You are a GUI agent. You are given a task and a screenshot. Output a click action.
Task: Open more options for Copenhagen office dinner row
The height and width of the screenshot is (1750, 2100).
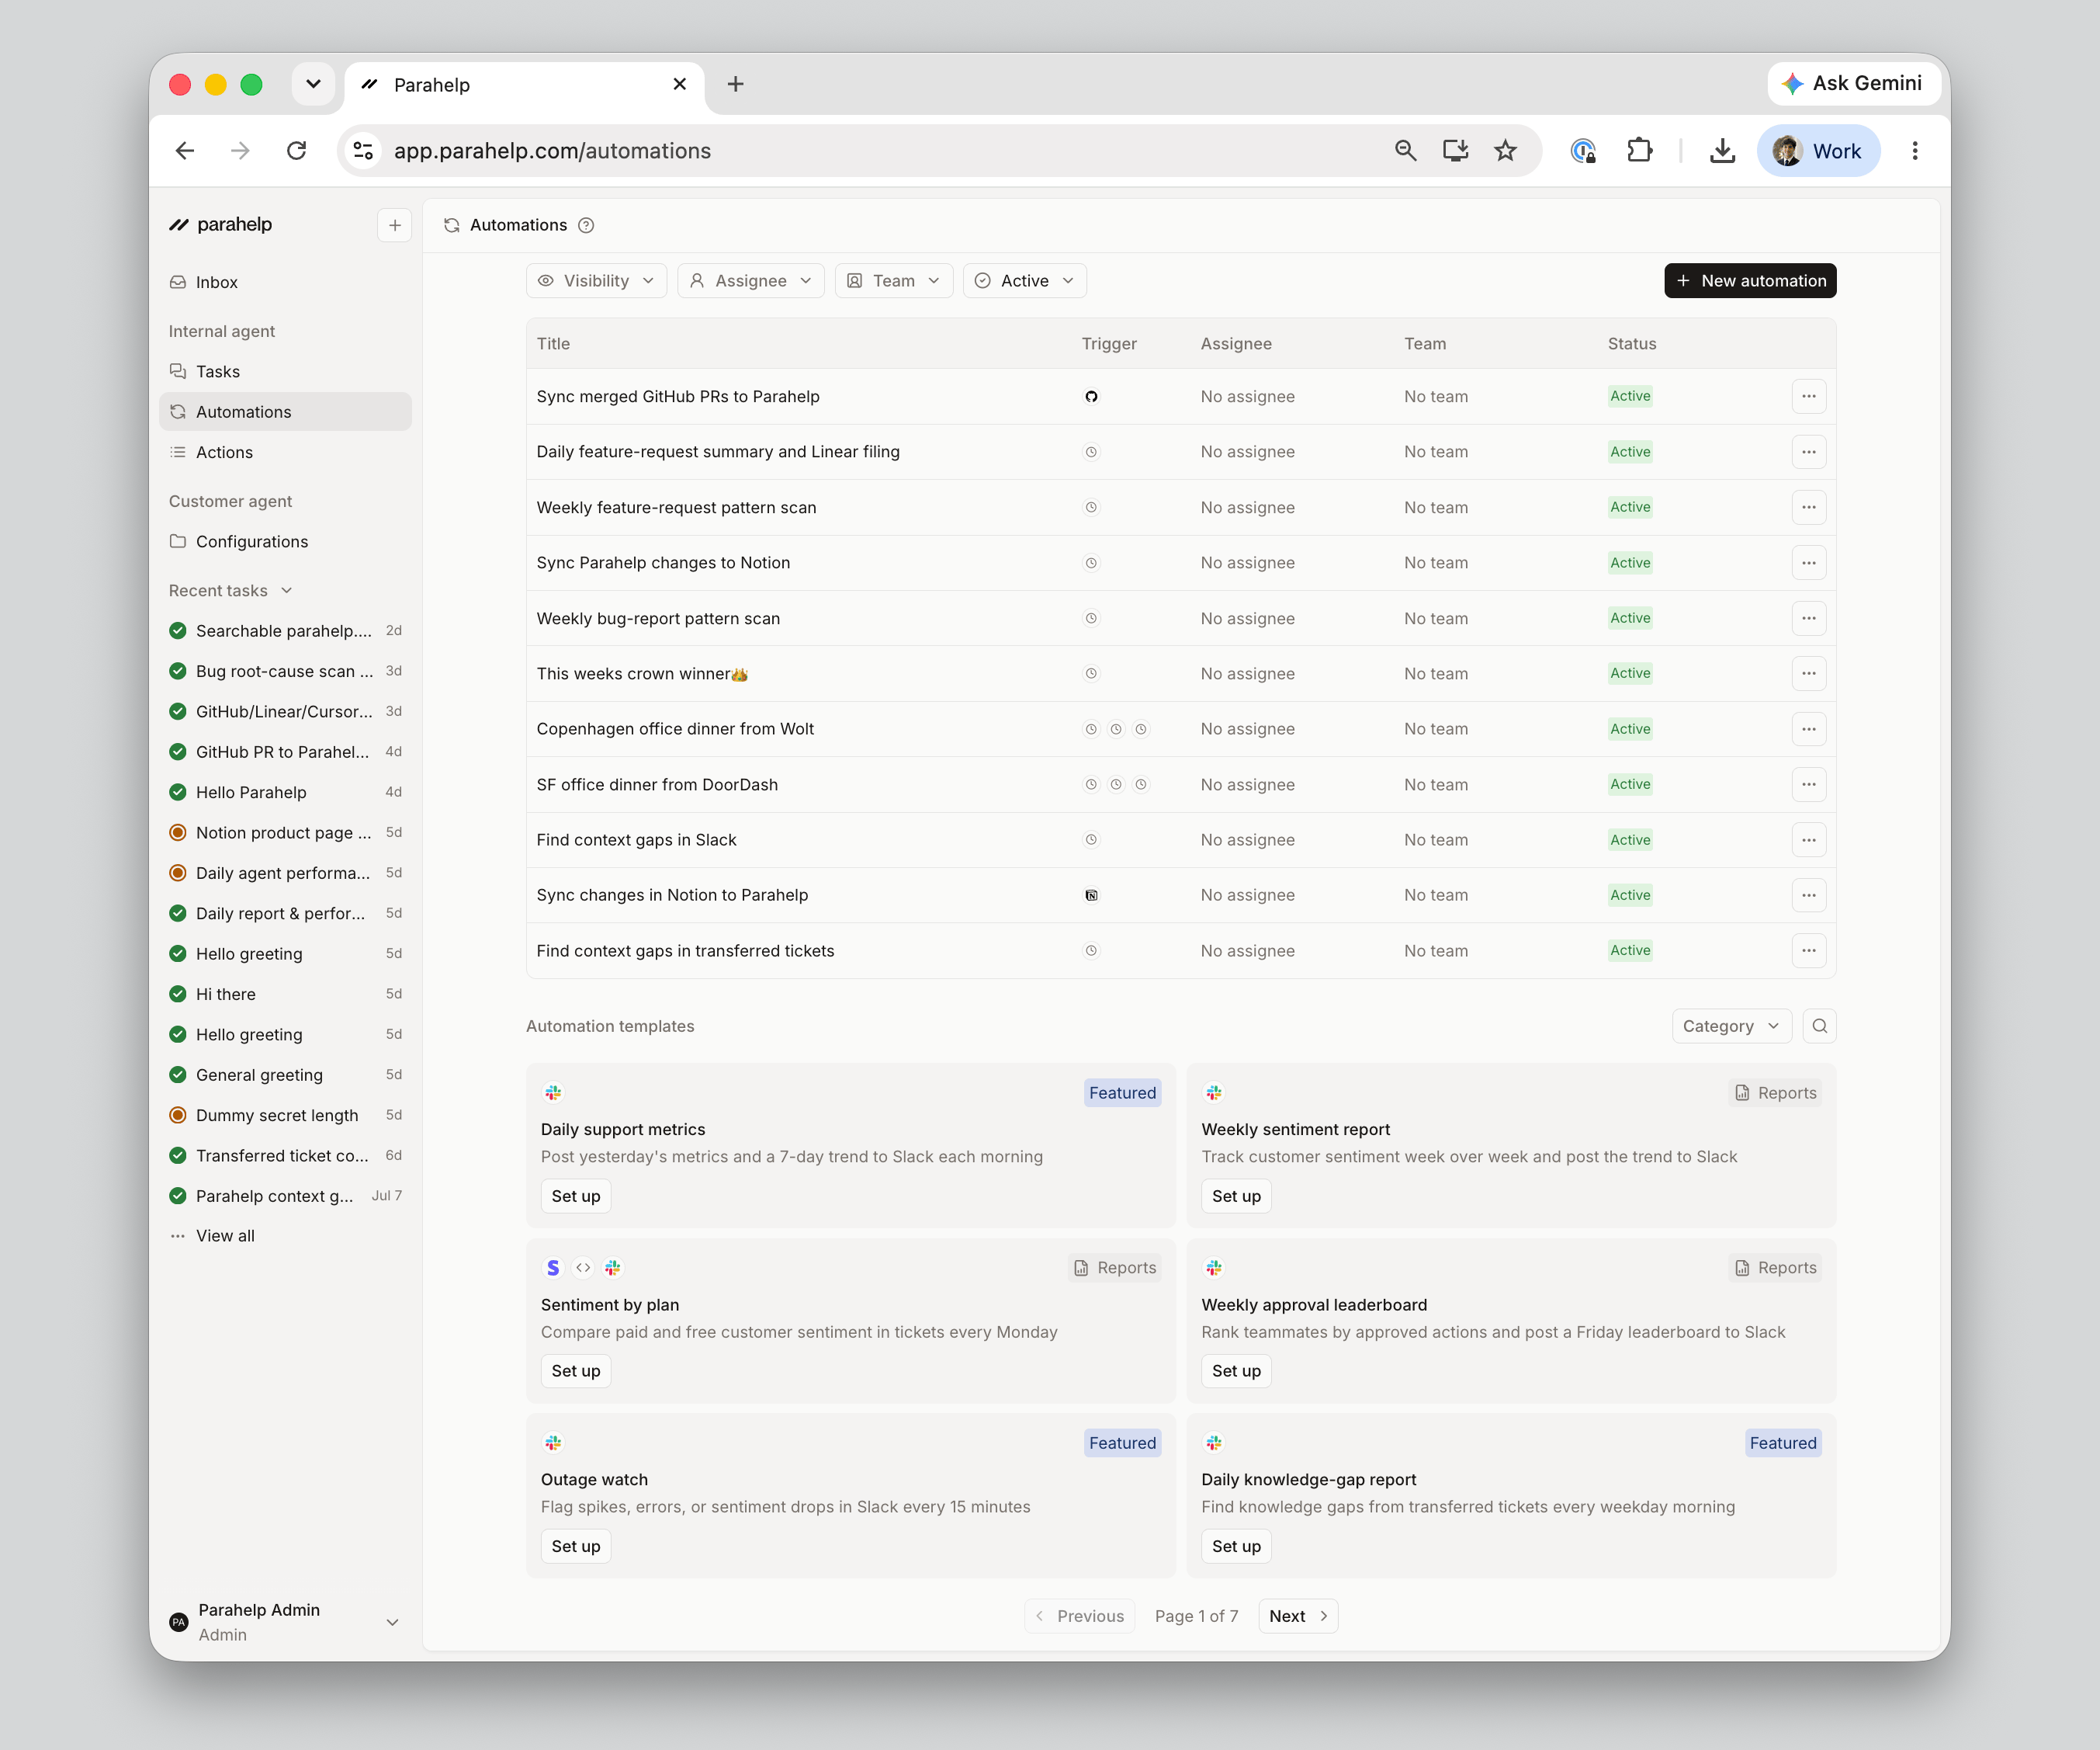1808,729
